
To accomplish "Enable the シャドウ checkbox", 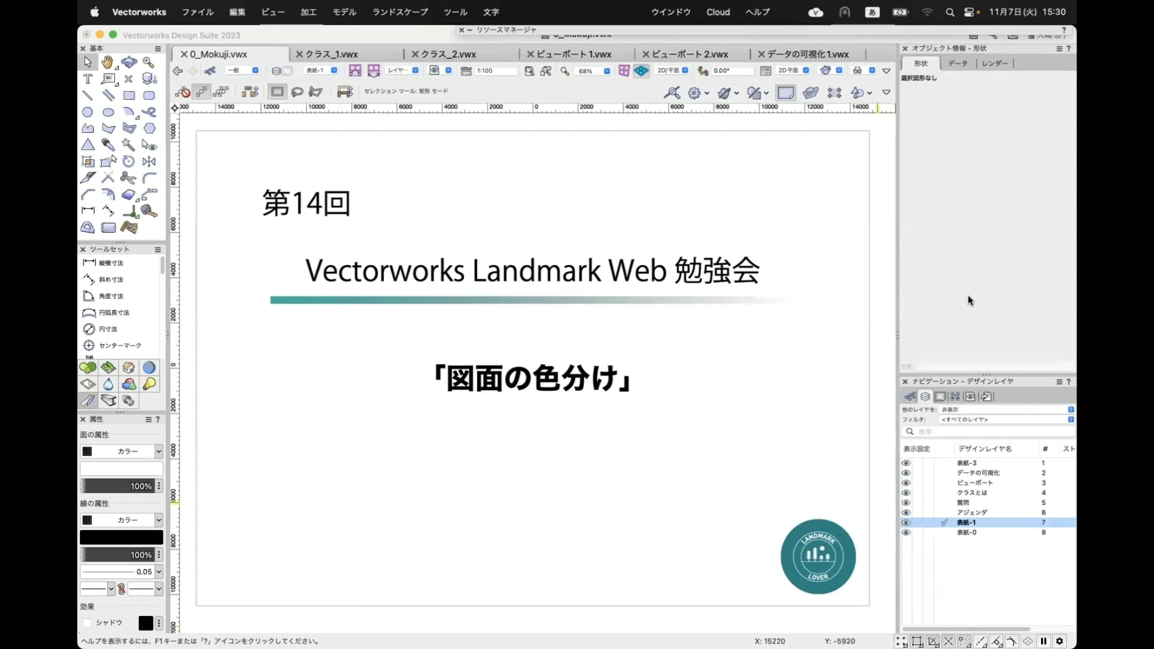I will (87, 623).
